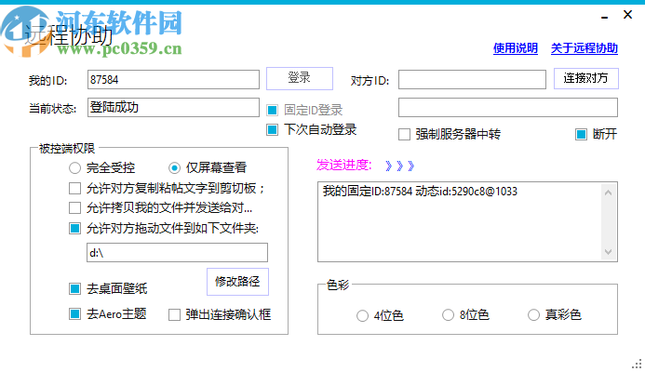The height and width of the screenshot is (372, 645).
Task: Select the 真彩色 radio button
Action: click(x=533, y=315)
